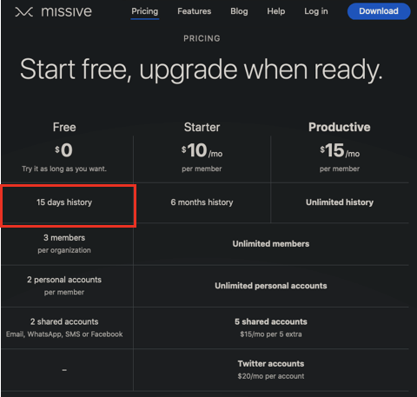This screenshot has height=397, width=417.
Task: Open the Pricing nav tab
Action: click(x=145, y=11)
